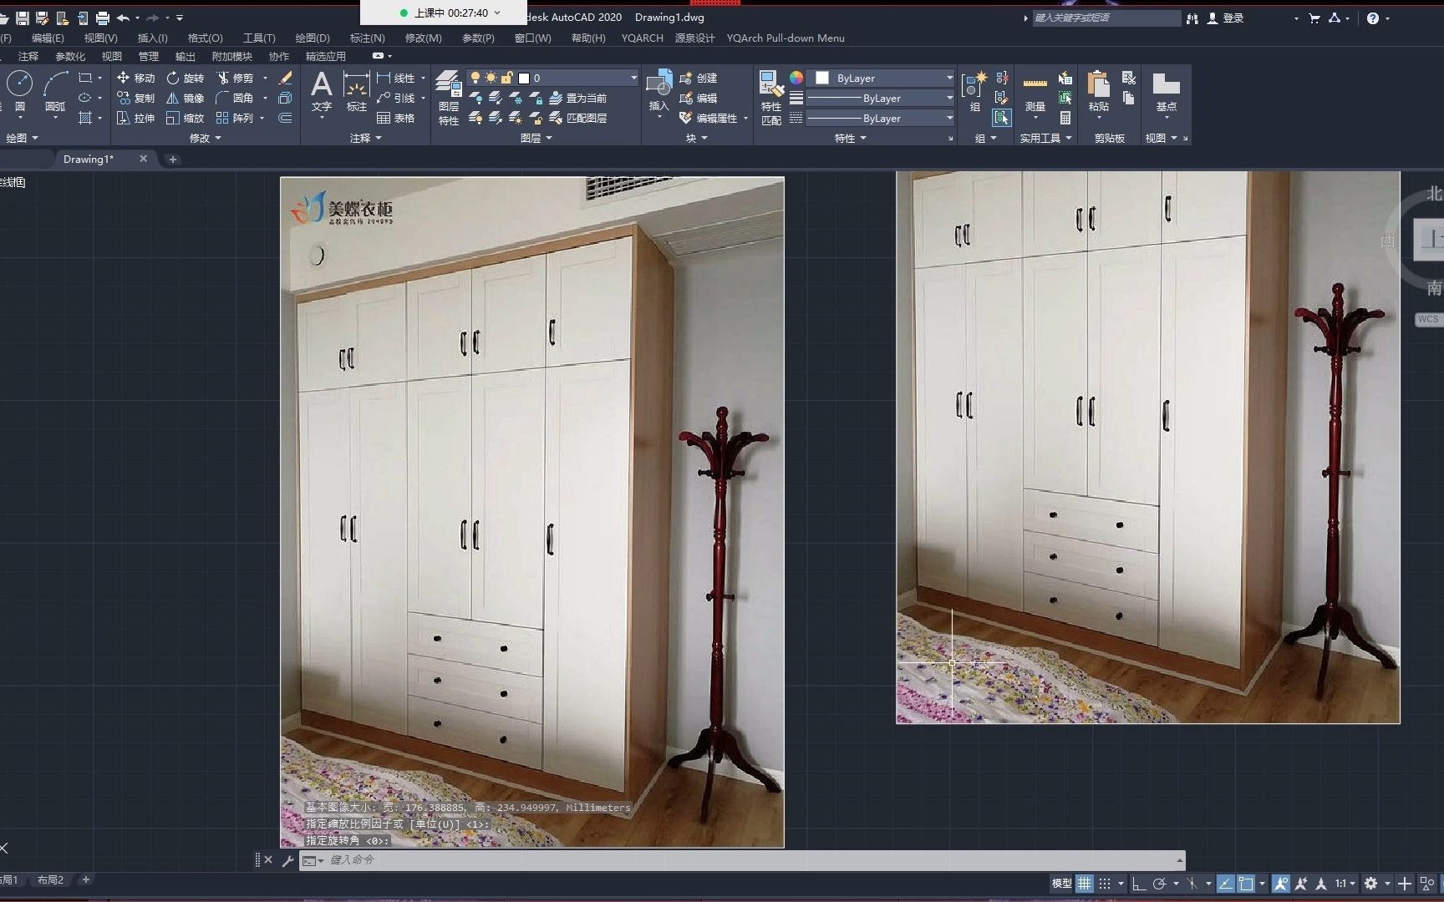Screen dimensions: 1444x902
Task: Open the object color wheel swatch
Action: click(796, 78)
